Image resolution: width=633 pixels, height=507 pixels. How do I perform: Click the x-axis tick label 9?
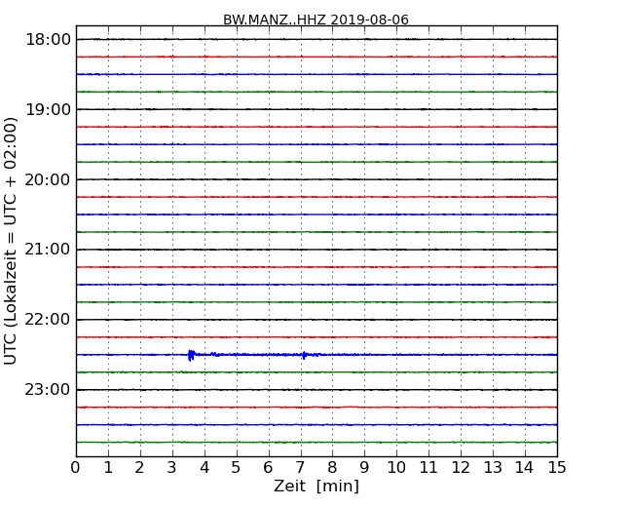point(364,467)
